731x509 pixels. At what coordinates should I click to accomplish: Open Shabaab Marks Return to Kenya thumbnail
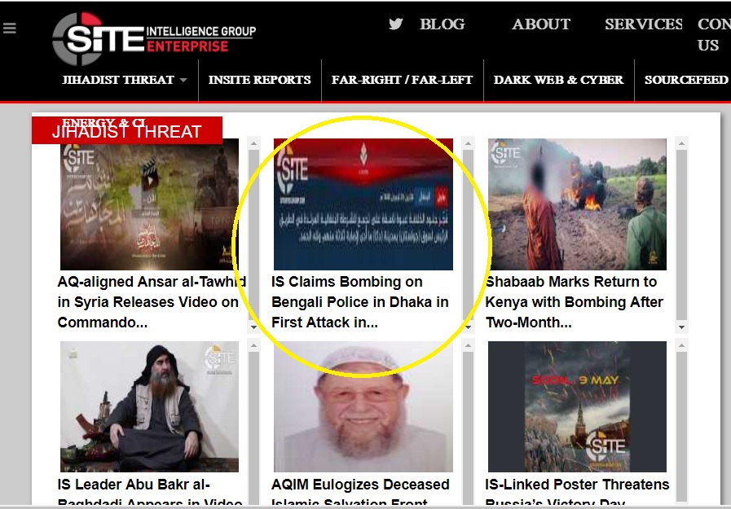(577, 204)
